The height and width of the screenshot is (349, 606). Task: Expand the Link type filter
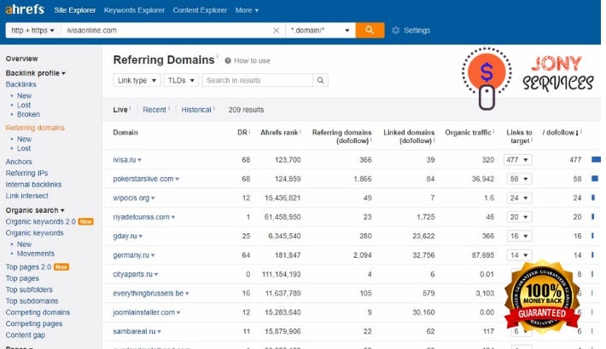137,80
